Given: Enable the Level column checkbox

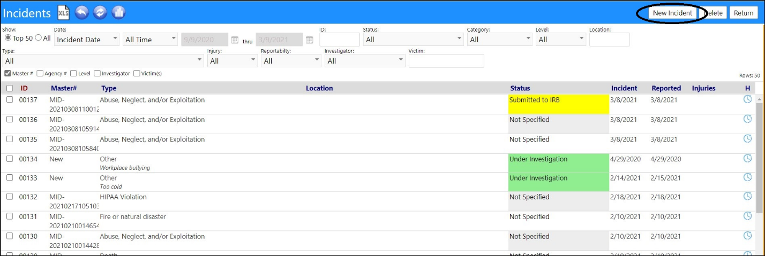Looking at the screenshot, I should click(x=73, y=73).
